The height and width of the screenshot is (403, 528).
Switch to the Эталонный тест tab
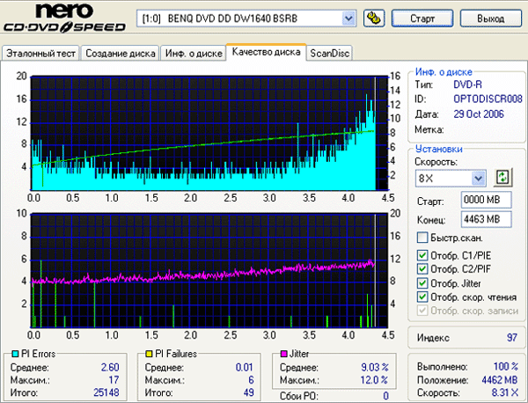(x=40, y=54)
